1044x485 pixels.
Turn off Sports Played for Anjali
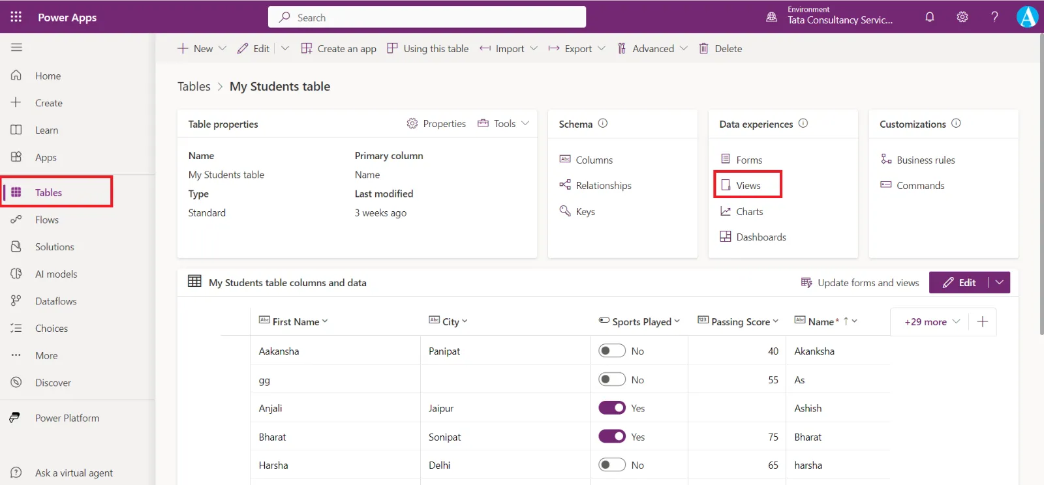612,408
